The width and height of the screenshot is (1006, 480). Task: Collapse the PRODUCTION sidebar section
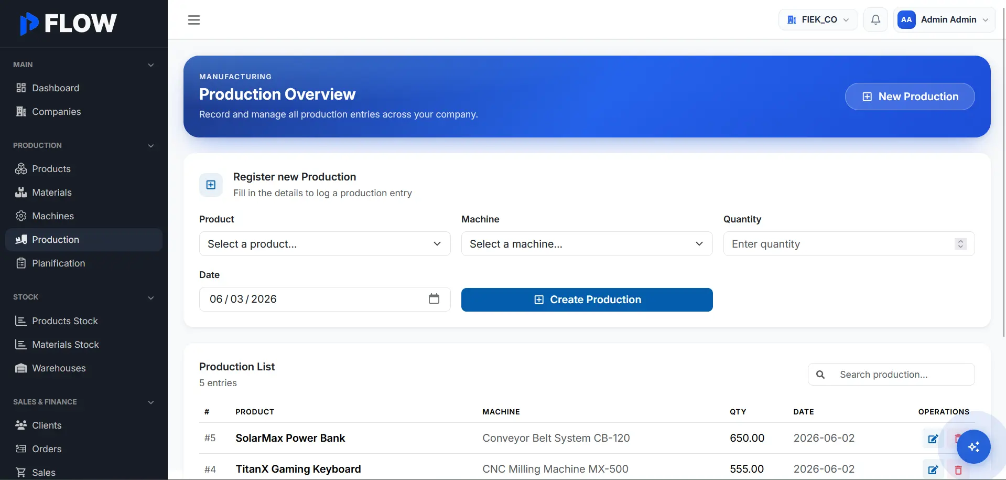point(151,146)
